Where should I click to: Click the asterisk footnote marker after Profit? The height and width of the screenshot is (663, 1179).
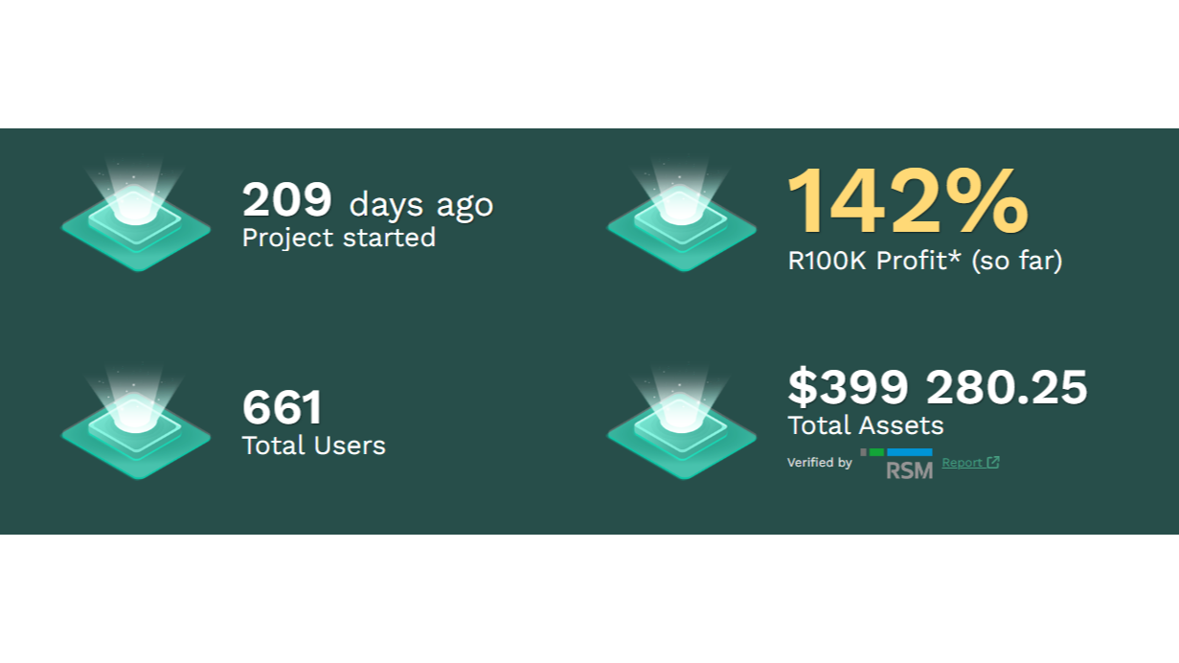955,255
